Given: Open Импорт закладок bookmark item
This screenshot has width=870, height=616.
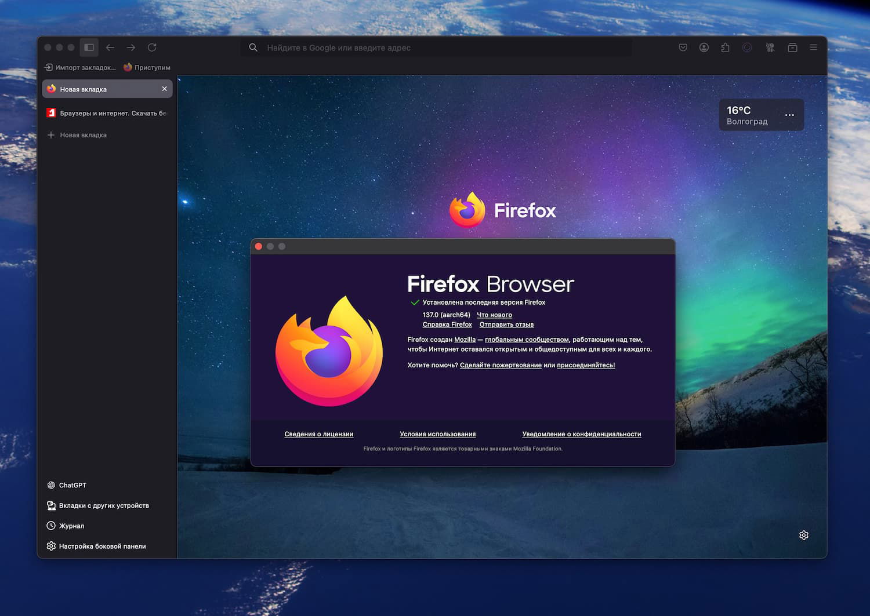Looking at the screenshot, I should click(x=80, y=67).
